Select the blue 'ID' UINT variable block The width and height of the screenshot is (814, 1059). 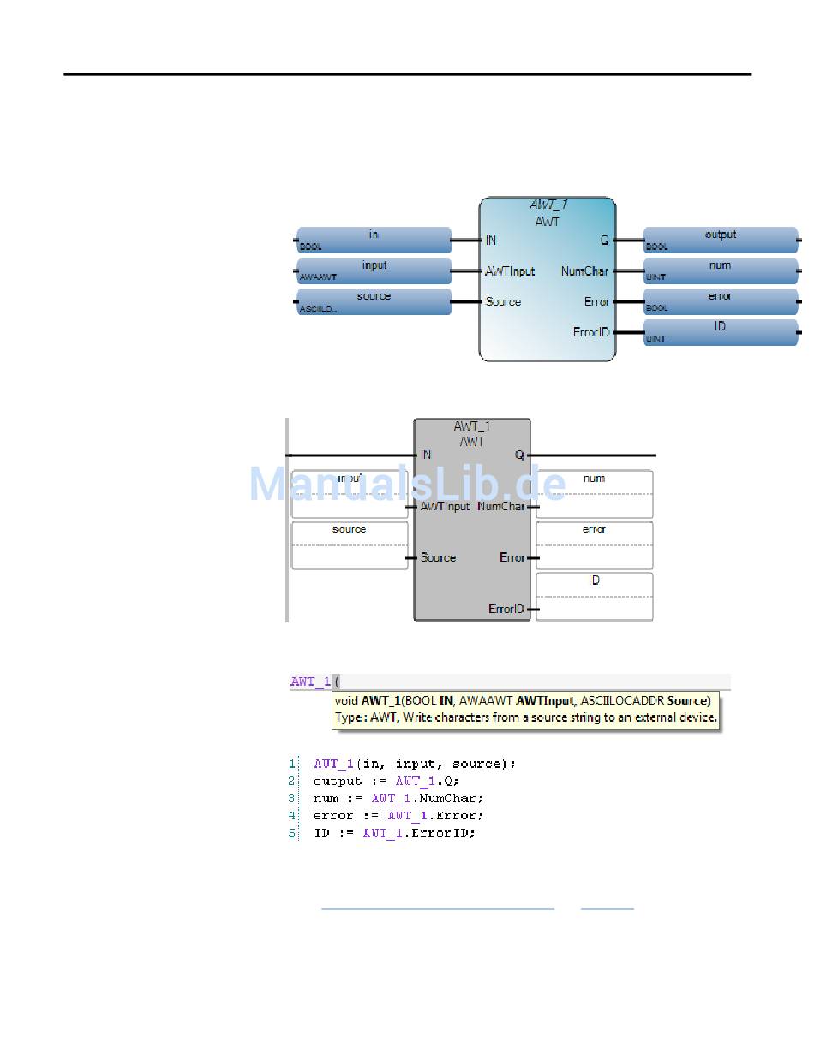tap(721, 333)
